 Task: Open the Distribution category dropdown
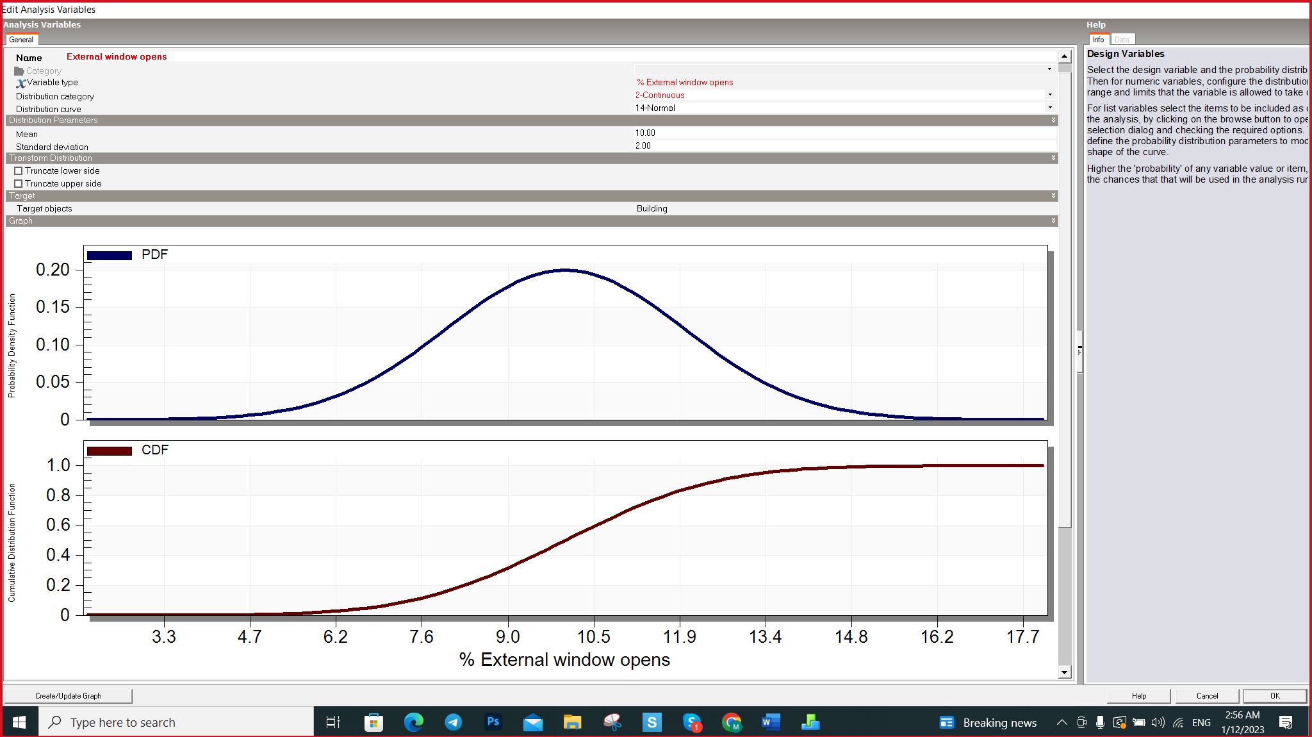[1049, 95]
